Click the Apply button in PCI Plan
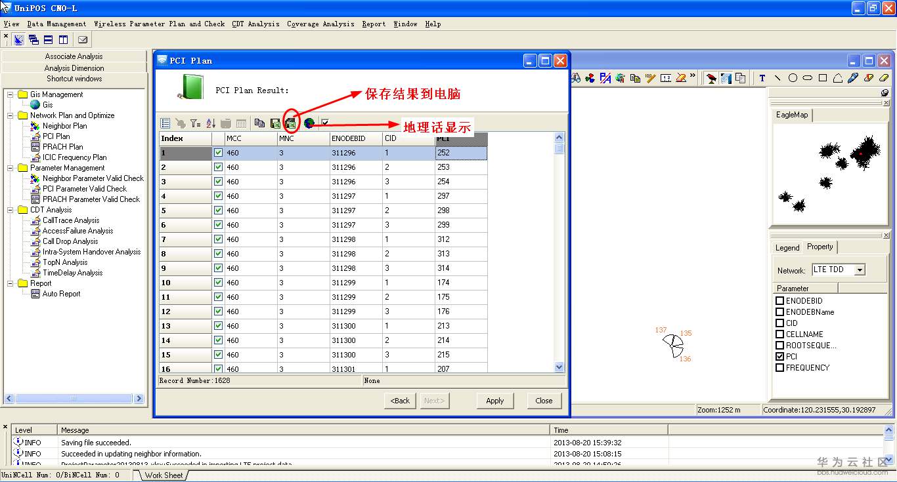 pos(495,401)
